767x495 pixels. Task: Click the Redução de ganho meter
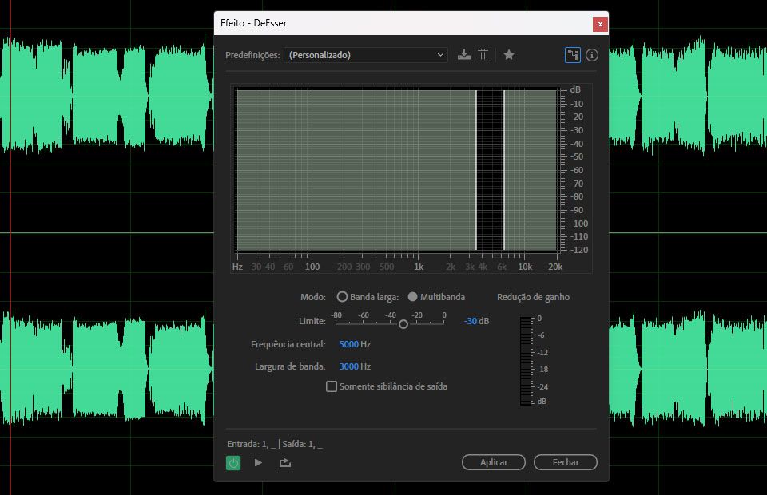[527, 361]
